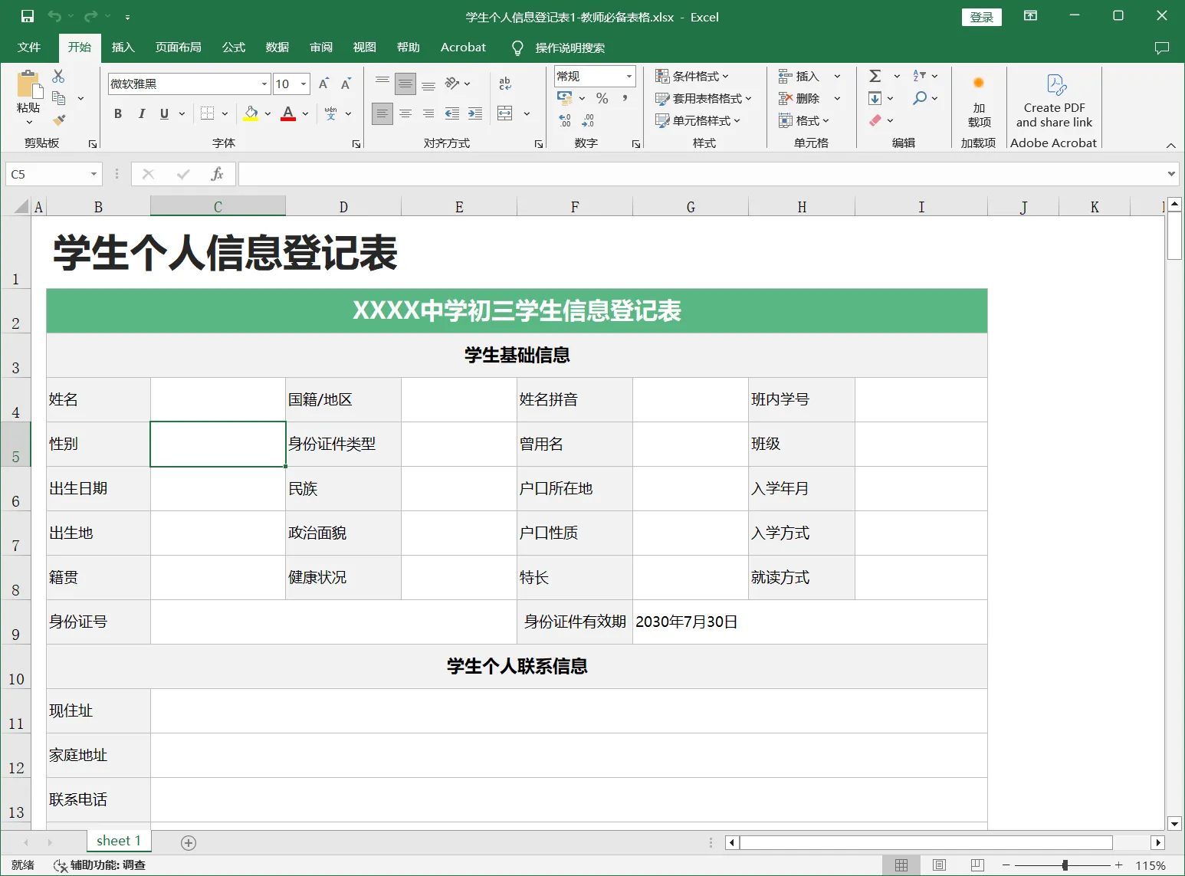Switch to the 公式 ribbon tab
Screen dimensions: 1185x876
(x=233, y=48)
